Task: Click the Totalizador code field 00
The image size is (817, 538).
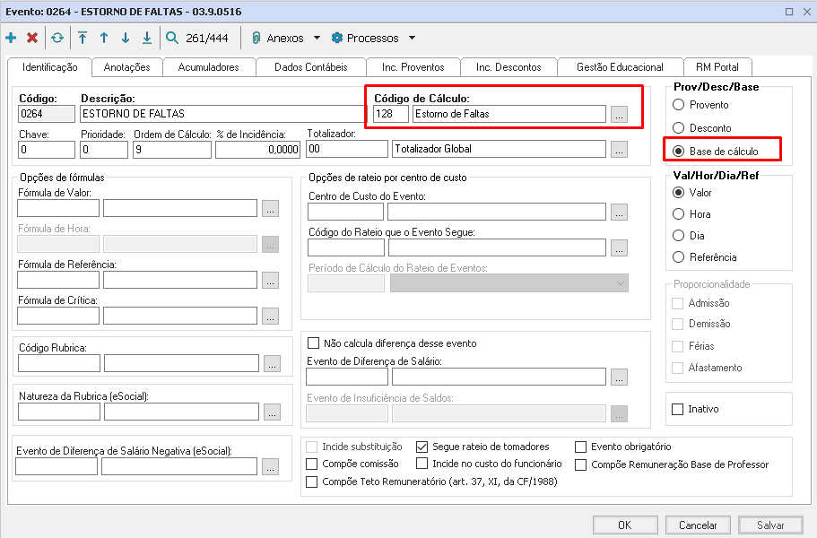Action: [x=347, y=149]
